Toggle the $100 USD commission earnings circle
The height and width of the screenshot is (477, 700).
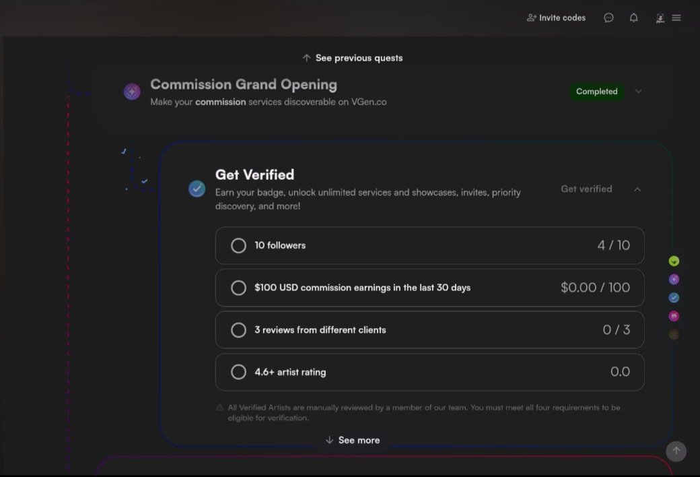tap(238, 288)
